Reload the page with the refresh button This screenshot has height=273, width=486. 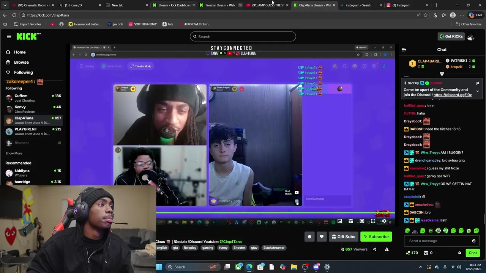point(14,15)
